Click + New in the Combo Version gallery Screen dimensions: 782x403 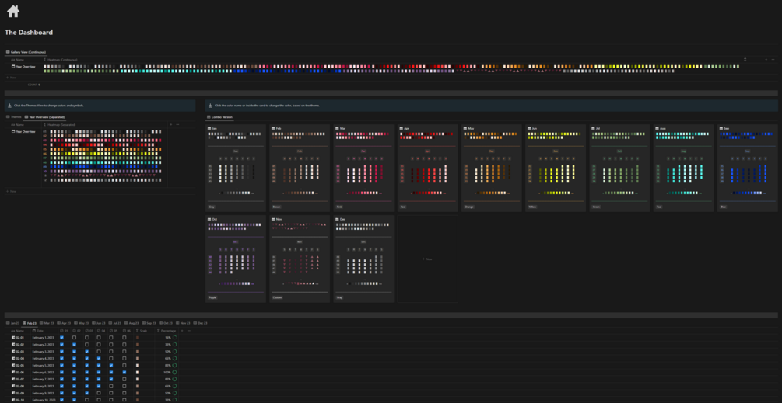427,259
